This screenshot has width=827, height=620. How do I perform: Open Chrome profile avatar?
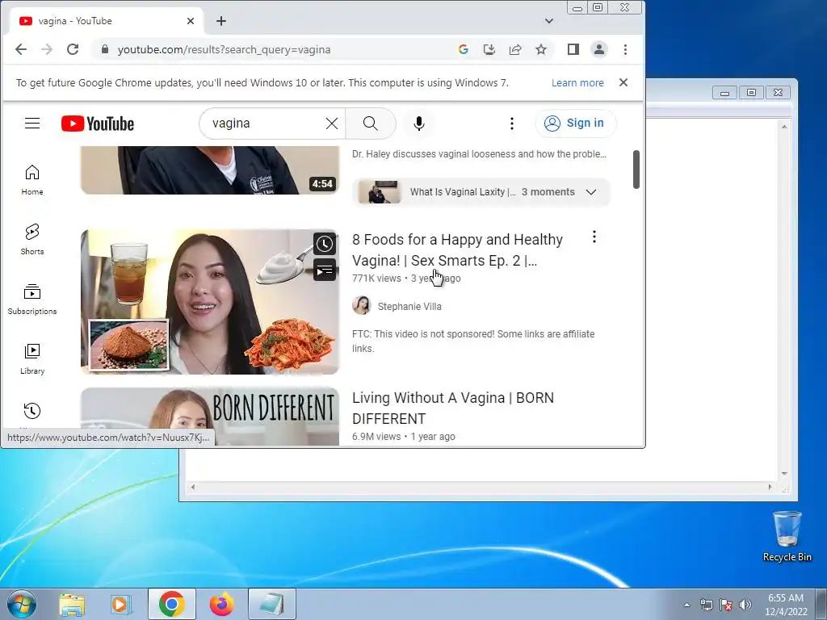click(x=599, y=49)
